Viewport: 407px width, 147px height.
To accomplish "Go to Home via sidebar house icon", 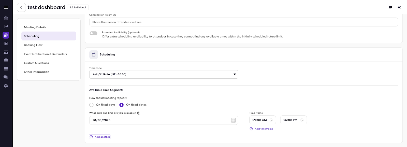I will (6, 18).
